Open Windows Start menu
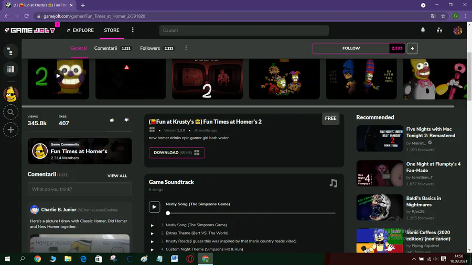 [x=7, y=259]
